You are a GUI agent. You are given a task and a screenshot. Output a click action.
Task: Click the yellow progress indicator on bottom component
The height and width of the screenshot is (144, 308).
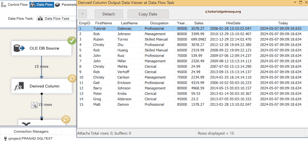[66, 119]
